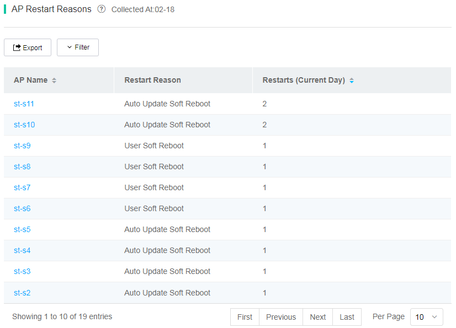Sort by Restarts (Current Day) arrows
The image size is (456, 328).
click(352, 80)
